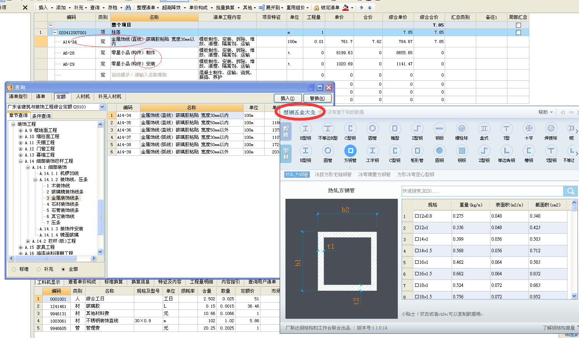Select welded 圆管 profile icon

tap(372, 128)
